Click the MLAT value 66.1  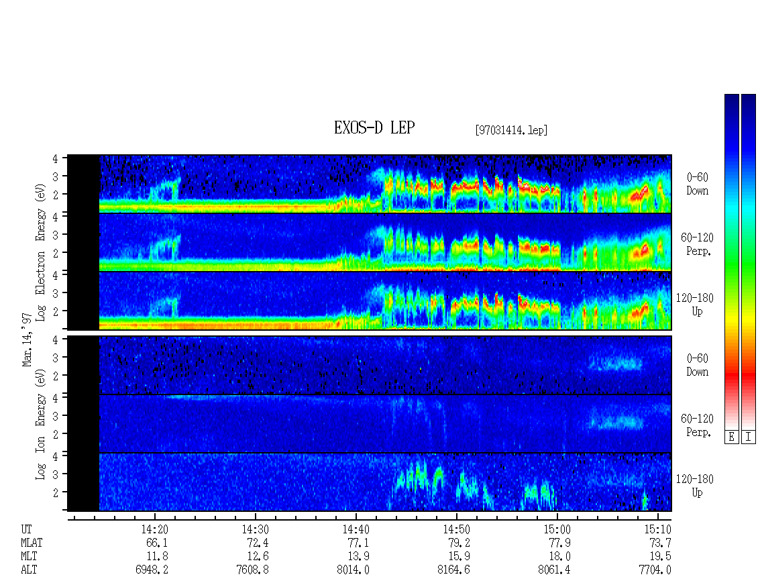[x=157, y=543]
